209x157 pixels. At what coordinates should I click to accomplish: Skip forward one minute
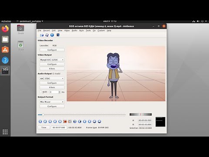tap(99, 121)
